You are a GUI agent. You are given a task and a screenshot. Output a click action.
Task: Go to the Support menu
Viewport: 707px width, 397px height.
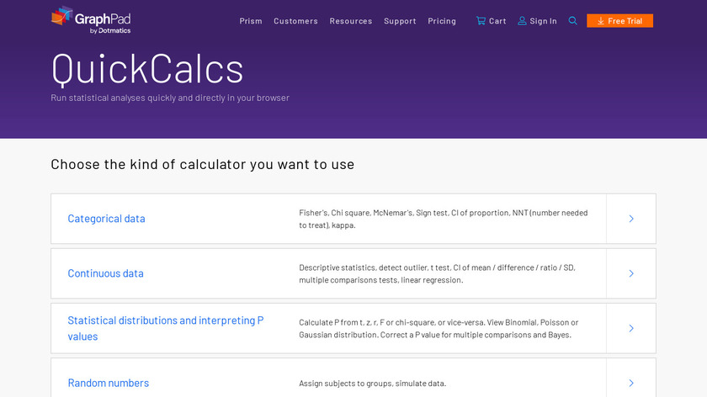(x=400, y=21)
